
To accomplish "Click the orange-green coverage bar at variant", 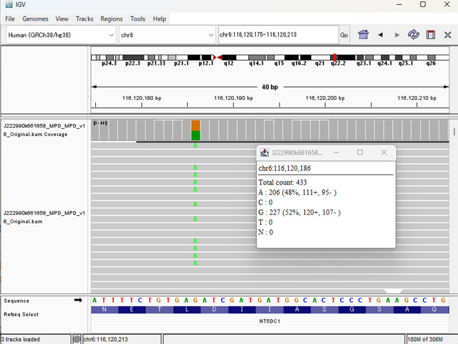I will pos(196,130).
